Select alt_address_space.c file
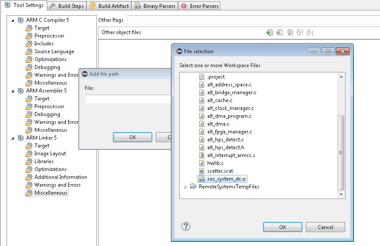The image size is (380, 246). [229, 85]
